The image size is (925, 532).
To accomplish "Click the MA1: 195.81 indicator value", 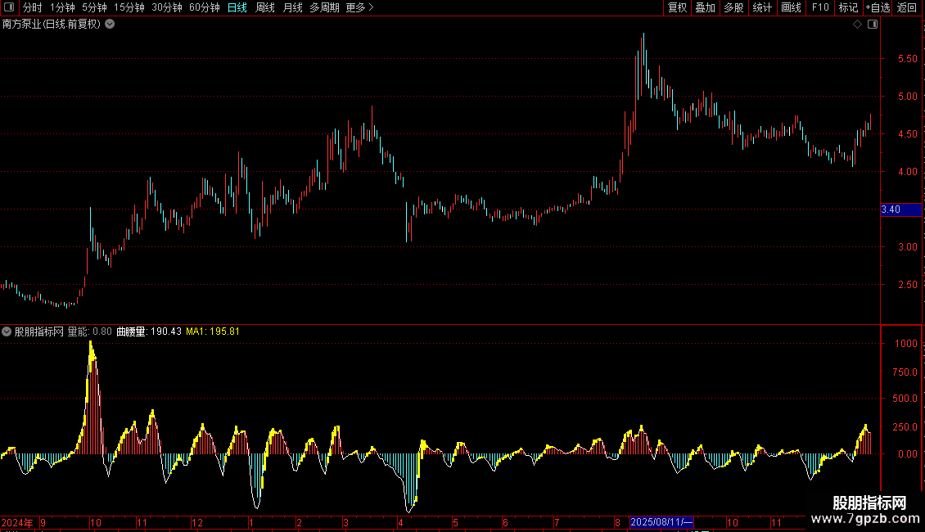I will [213, 331].
